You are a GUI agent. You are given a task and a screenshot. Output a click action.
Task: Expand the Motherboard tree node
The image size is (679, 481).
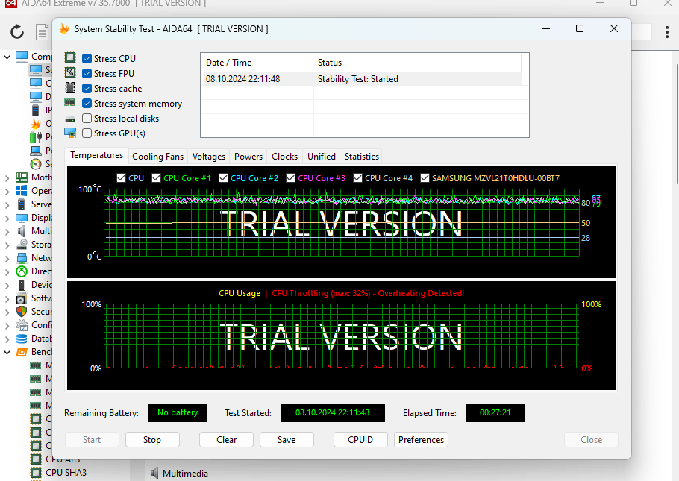point(7,177)
